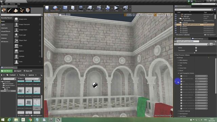Pick the Player Start icon

pyautogui.click(x=16, y=40)
